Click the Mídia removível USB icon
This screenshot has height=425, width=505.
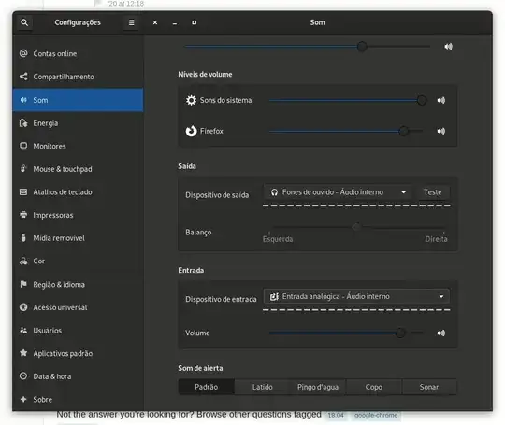click(23, 238)
